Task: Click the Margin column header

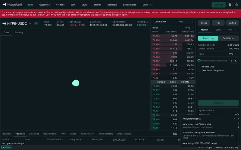Action: click(160, 139)
